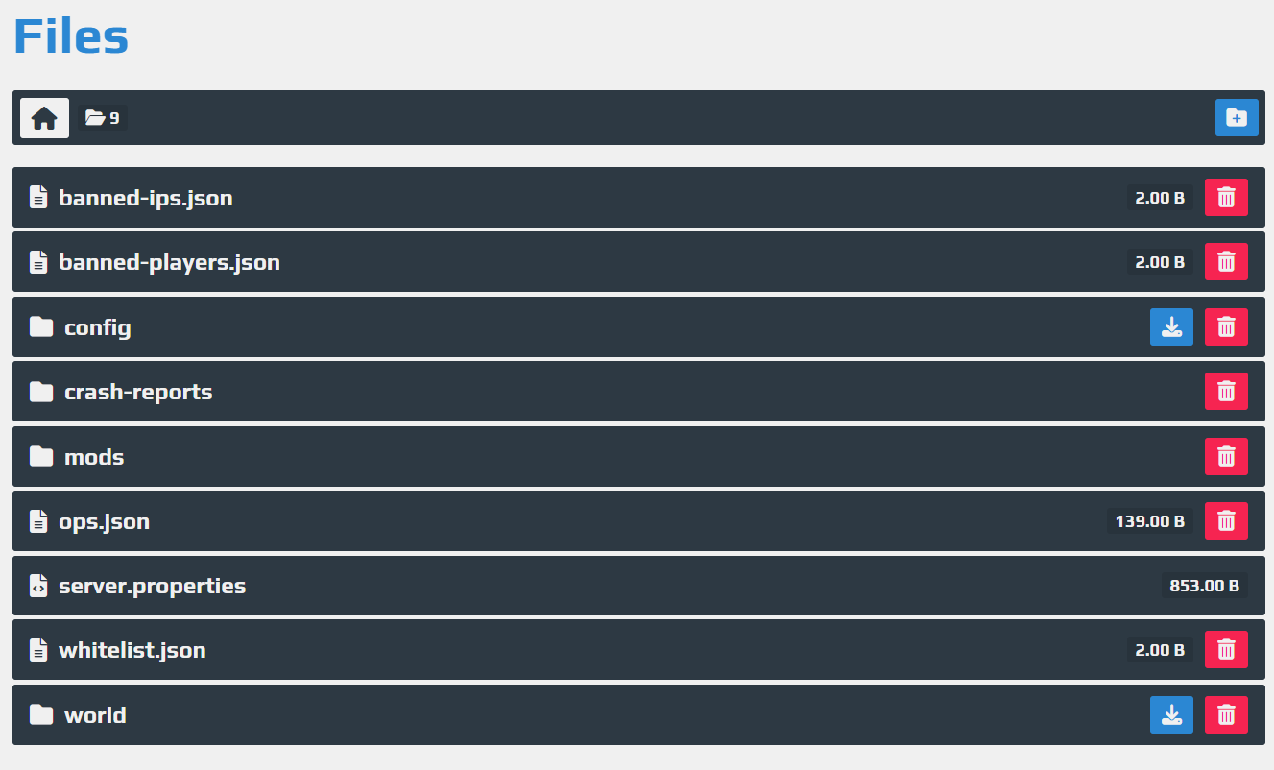The height and width of the screenshot is (770, 1274).
Task: Click the new folder button
Action: coord(1237,118)
